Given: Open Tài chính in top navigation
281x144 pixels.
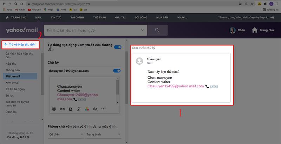Looking at the screenshot, I should 77,17.
